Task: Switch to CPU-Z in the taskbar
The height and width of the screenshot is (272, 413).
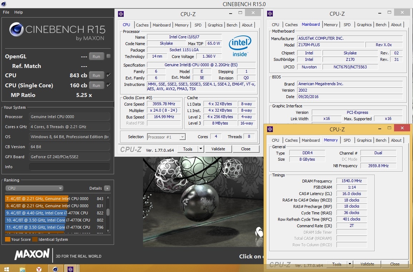Action: 70,269
